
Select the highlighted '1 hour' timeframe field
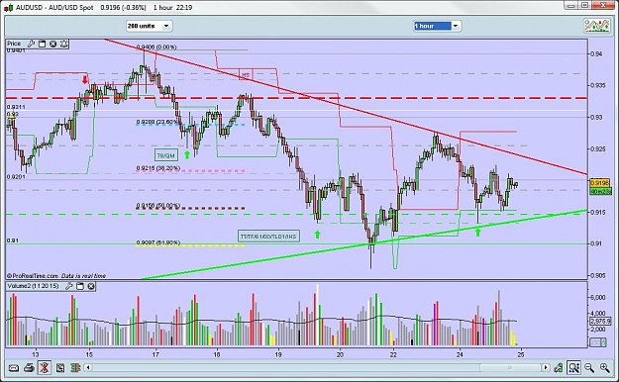[x=432, y=26]
